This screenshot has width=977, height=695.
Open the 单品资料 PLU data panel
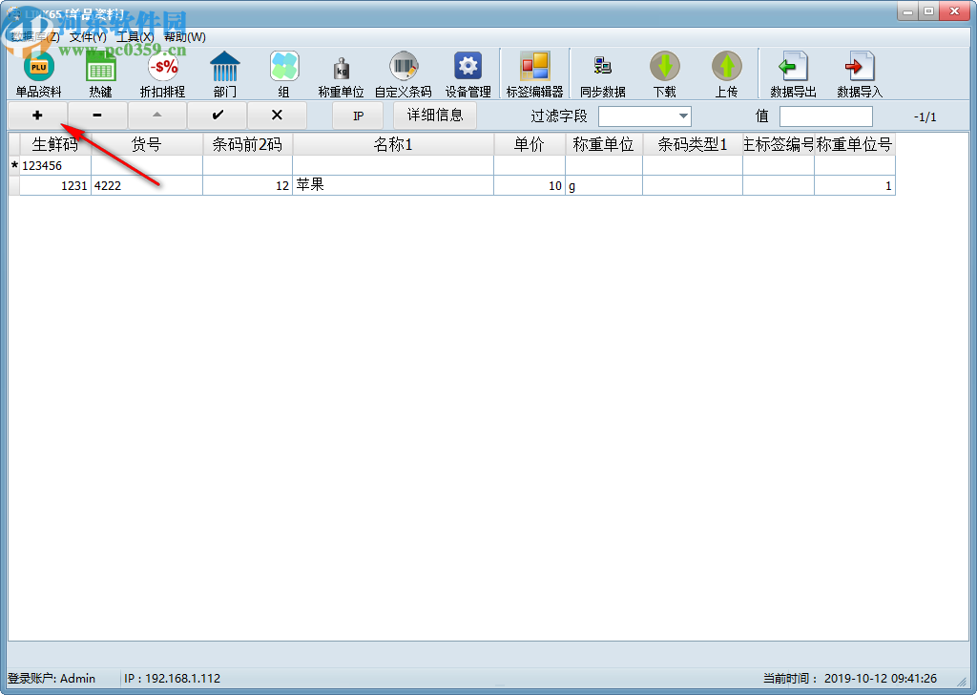[x=38, y=74]
